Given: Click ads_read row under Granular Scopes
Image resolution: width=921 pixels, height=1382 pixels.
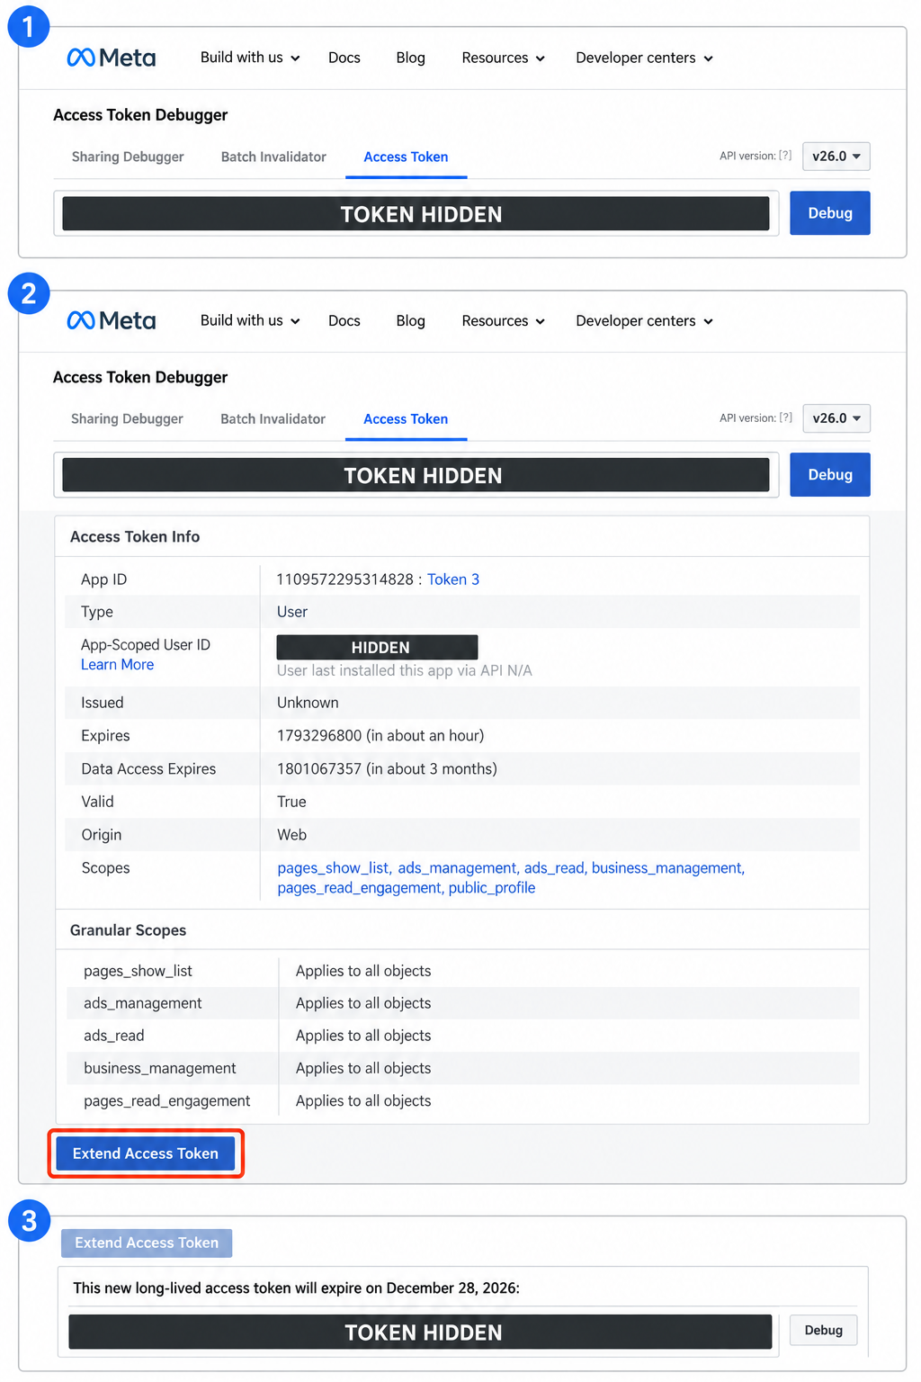Looking at the screenshot, I should (x=462, y=1036).
